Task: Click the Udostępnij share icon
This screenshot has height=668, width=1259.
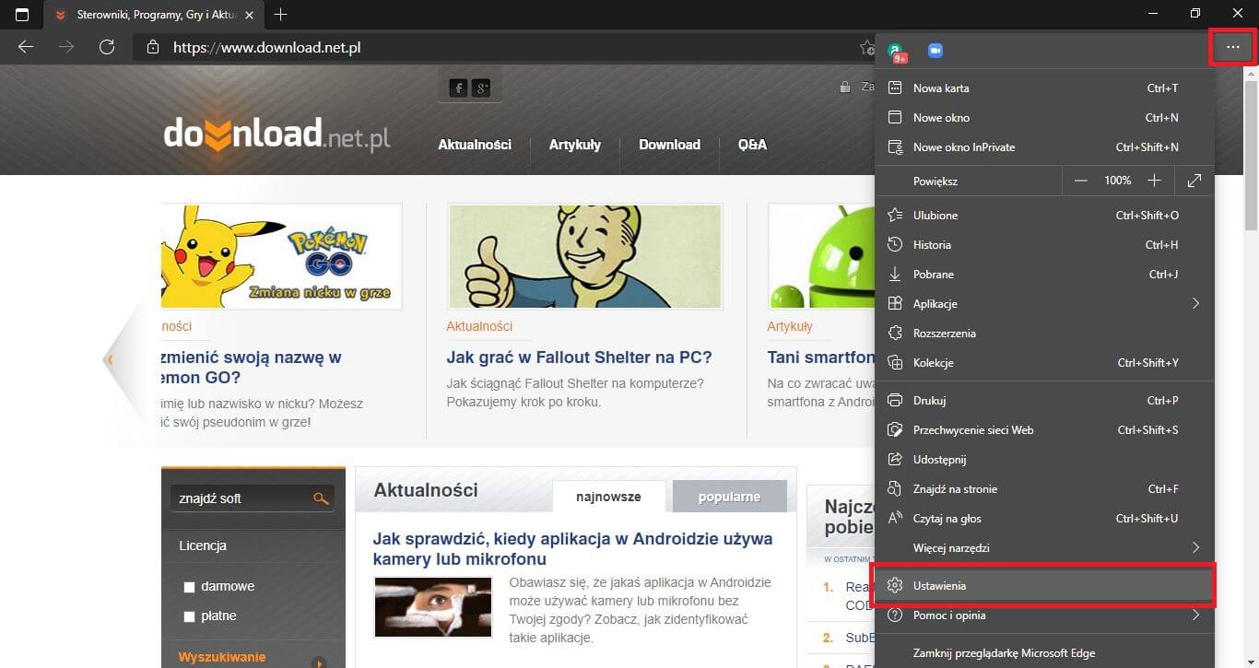Action: click(x=894, y=459)
